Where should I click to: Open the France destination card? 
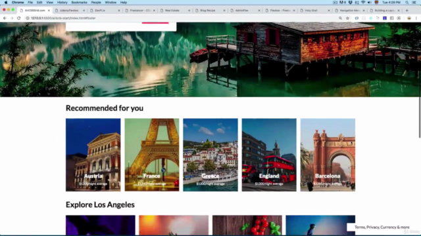[152, 155]
